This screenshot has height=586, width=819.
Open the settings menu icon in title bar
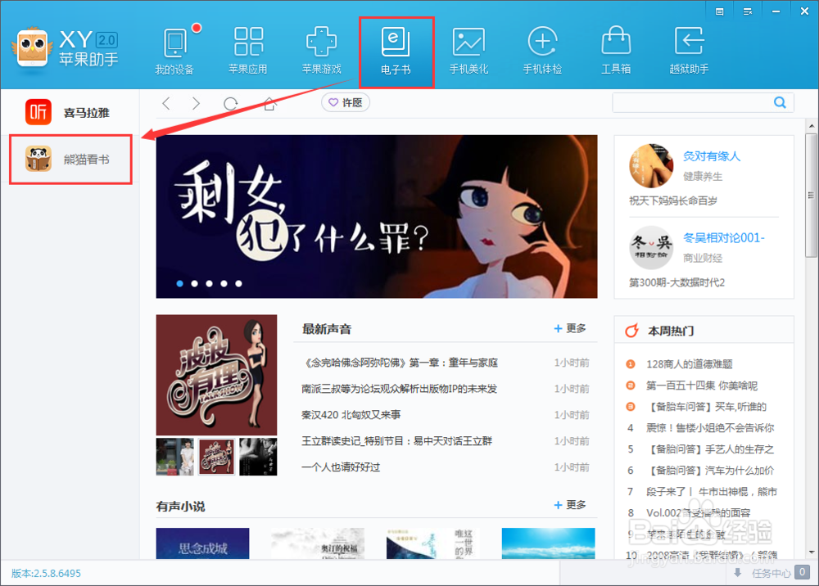(x=748, y=11)
